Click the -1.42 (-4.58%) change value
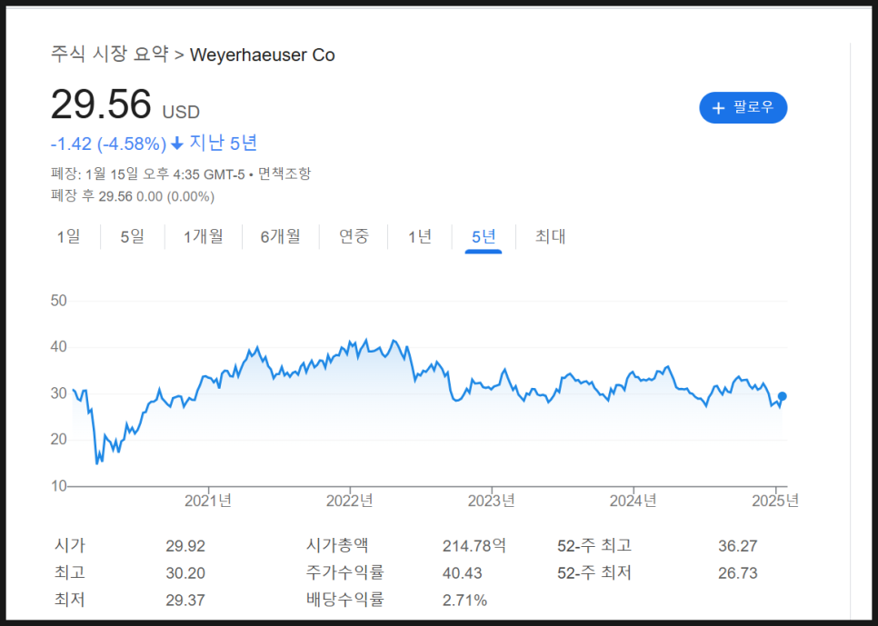 tap(109, 144)
